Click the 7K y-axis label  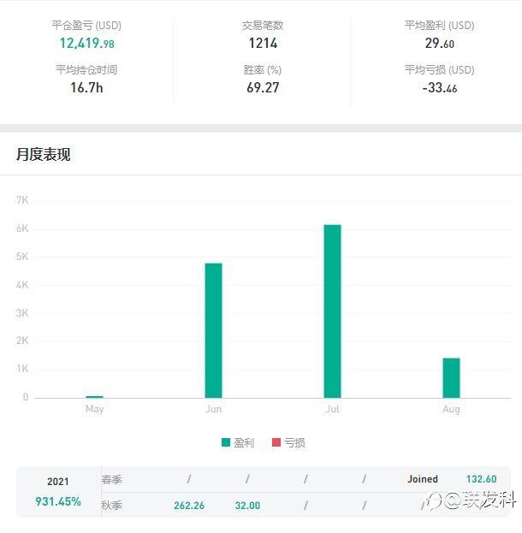pos(22,200)
